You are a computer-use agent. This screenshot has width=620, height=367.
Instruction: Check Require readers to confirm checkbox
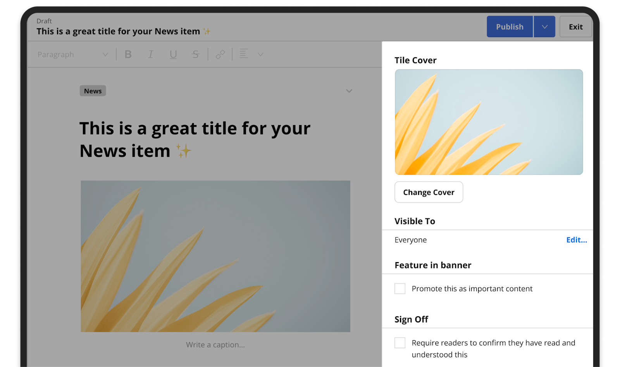point(400,343)
